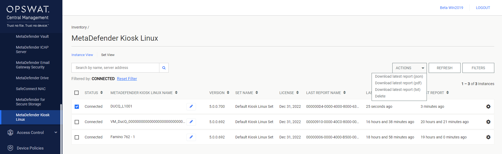Select Delete from the Actions menu
Screen dimensions: 502x154
tap(380, 96)
